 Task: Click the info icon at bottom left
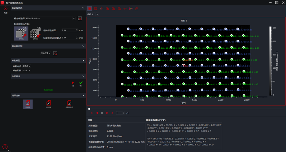(x=5, y=147)
